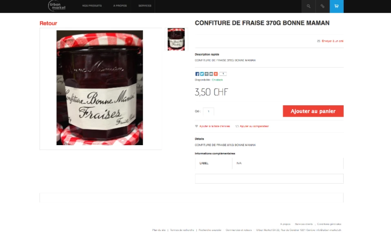The height and width of the screenshot is (244, 391).
Task: Open the blue shopping cart icon
Action: 336,6
